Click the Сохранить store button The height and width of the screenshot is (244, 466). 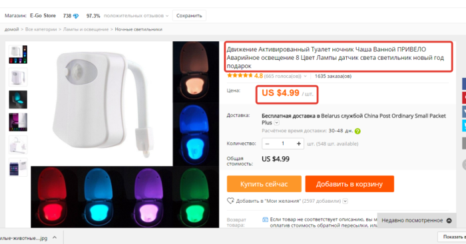189,16
